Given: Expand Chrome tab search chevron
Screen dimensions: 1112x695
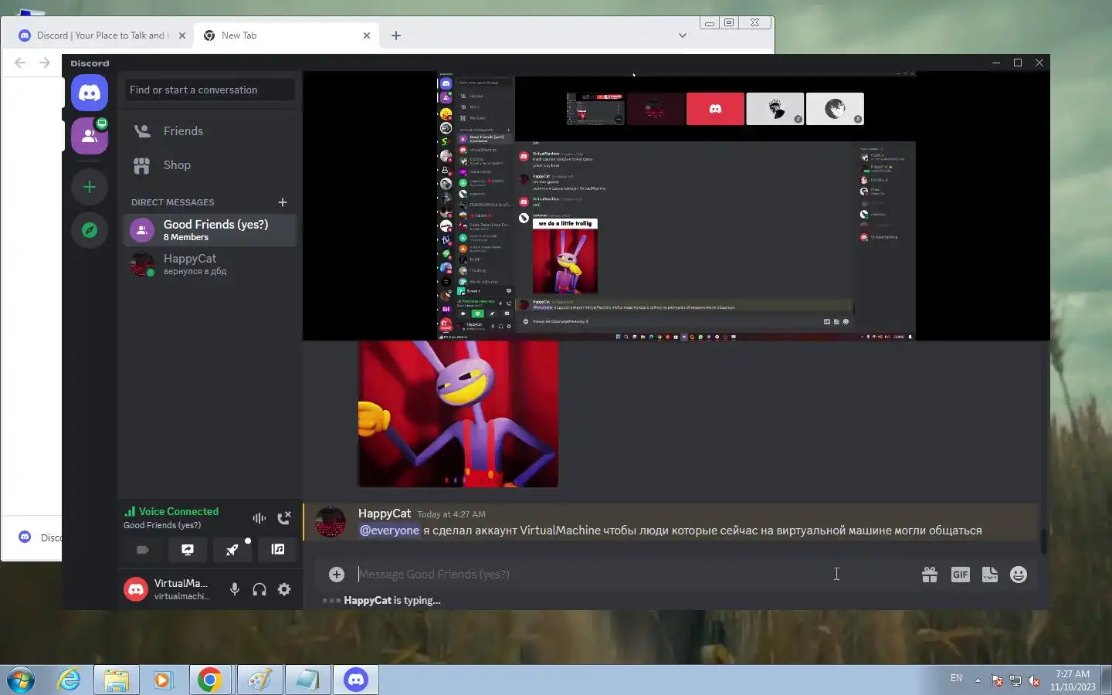Looking at the screenshot, I should pyautogui.click(x=682, y=36).
